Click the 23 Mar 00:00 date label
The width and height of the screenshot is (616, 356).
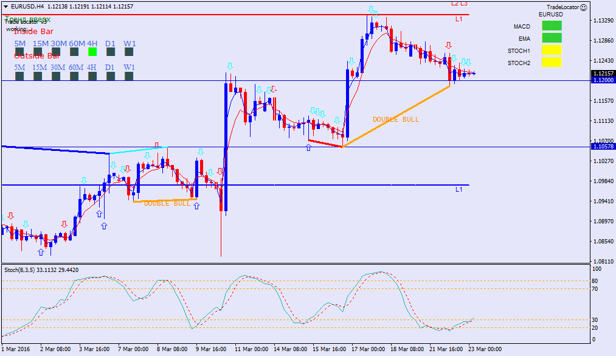(x=485, y=349)
